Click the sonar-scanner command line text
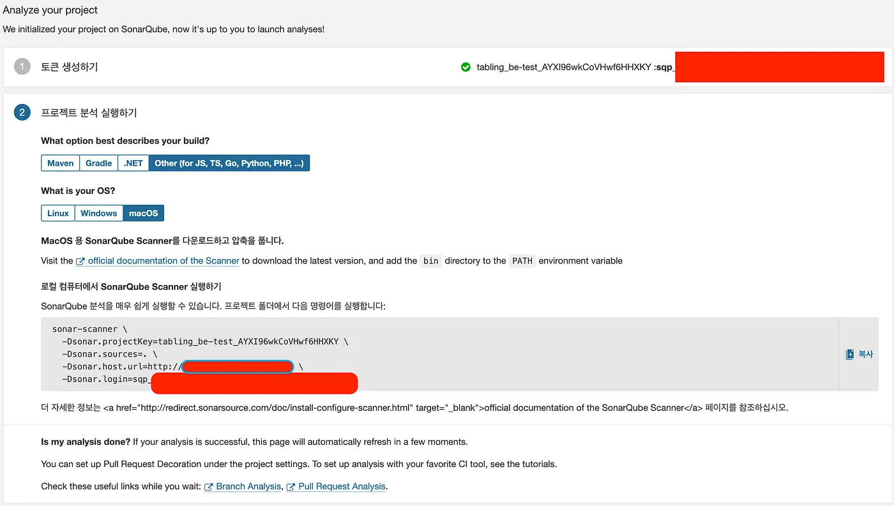Screen dimensions: 894x506 tap(86, 329)
